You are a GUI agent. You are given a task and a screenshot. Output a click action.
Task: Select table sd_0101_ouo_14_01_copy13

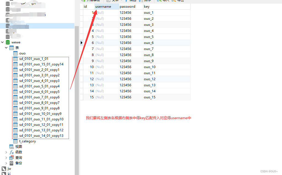(x=41, y=136)
